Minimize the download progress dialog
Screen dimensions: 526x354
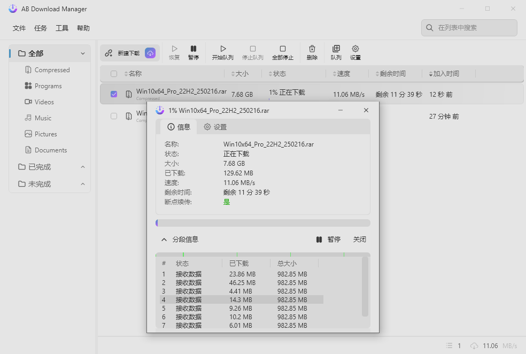341,110
